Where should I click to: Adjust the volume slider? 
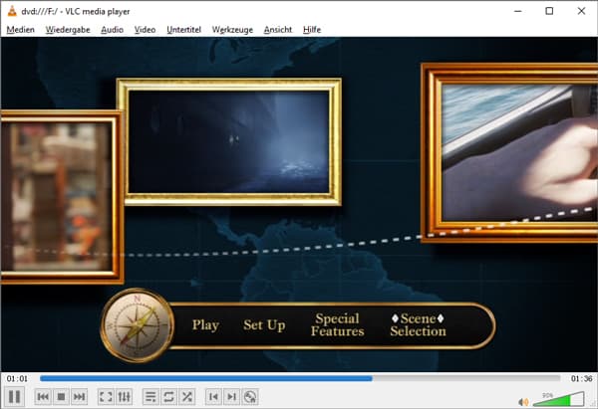(559, 399)
